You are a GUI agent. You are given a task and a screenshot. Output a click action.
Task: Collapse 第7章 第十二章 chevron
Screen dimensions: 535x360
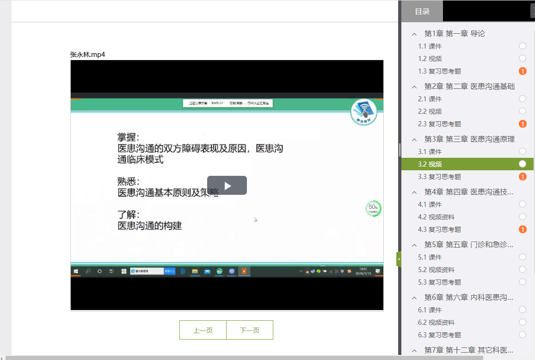[x=414, y=350]
